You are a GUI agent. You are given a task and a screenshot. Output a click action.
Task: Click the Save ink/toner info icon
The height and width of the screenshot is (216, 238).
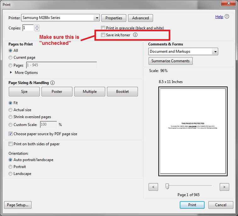tap(135, 35)
